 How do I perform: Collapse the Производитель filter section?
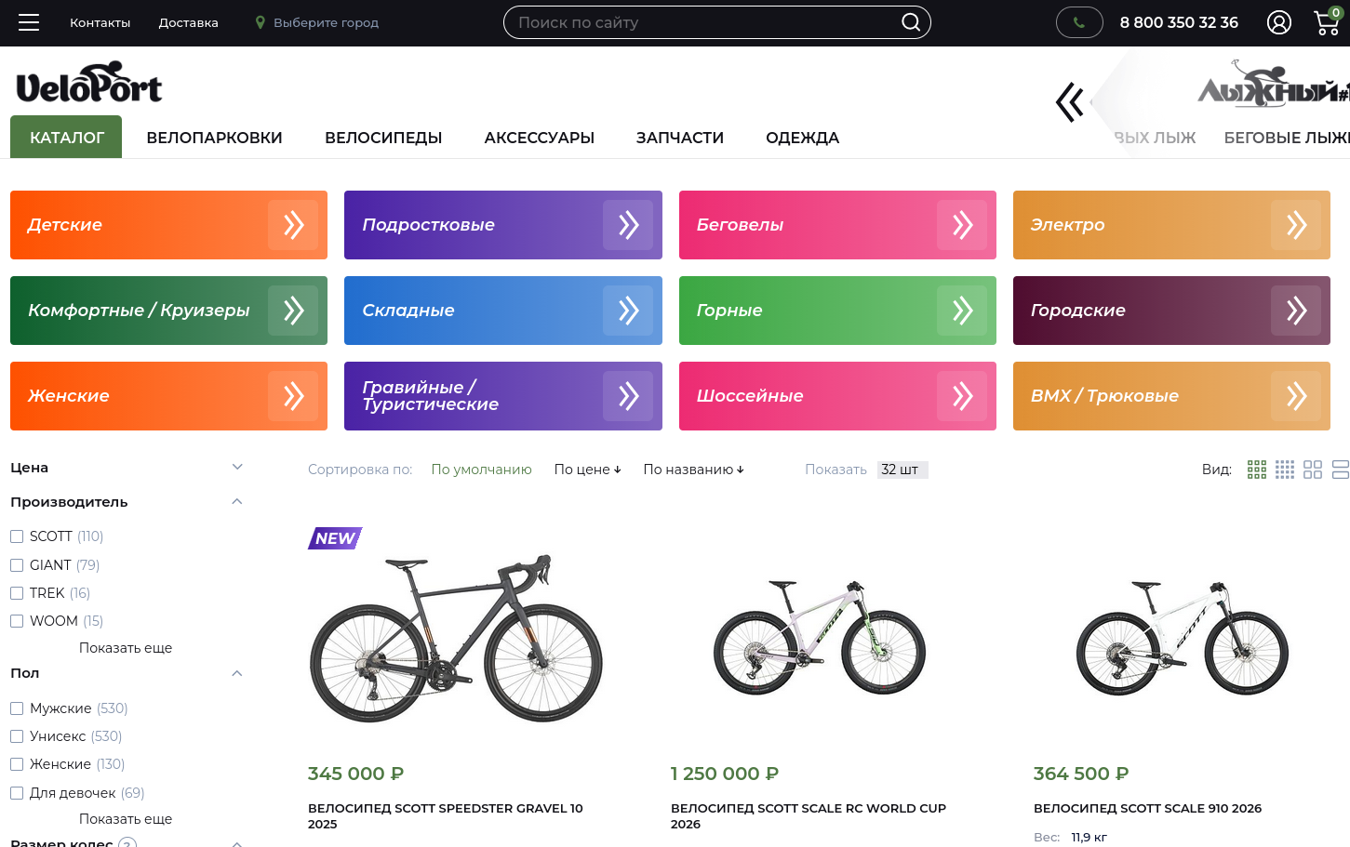(127, 502)
